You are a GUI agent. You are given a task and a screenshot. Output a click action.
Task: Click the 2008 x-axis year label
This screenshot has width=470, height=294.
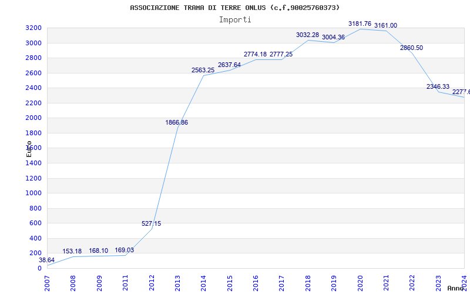point(73,283)
